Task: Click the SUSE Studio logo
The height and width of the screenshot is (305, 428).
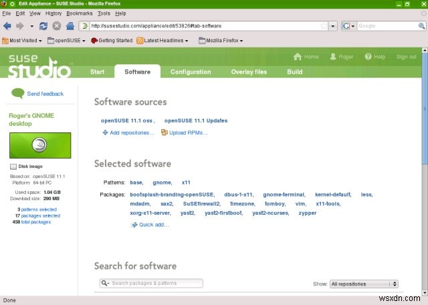Action: [39, 66]
